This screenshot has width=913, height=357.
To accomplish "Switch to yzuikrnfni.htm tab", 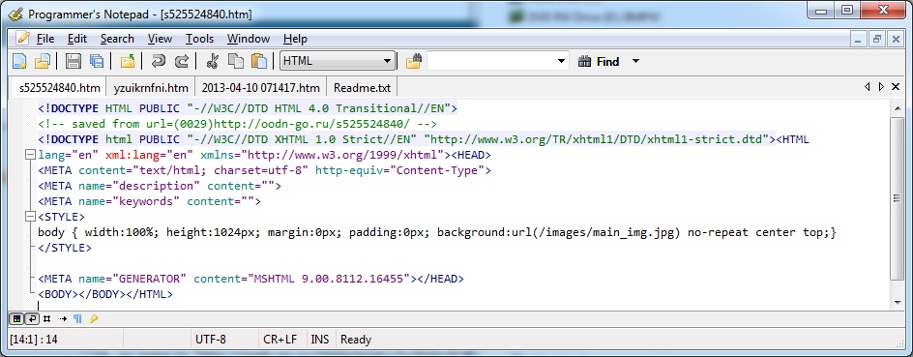I will (x=151, y=88).
